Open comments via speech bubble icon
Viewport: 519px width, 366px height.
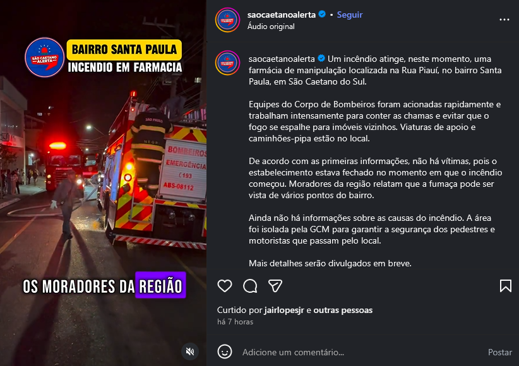pyautogui.click(x=250, y=286)
